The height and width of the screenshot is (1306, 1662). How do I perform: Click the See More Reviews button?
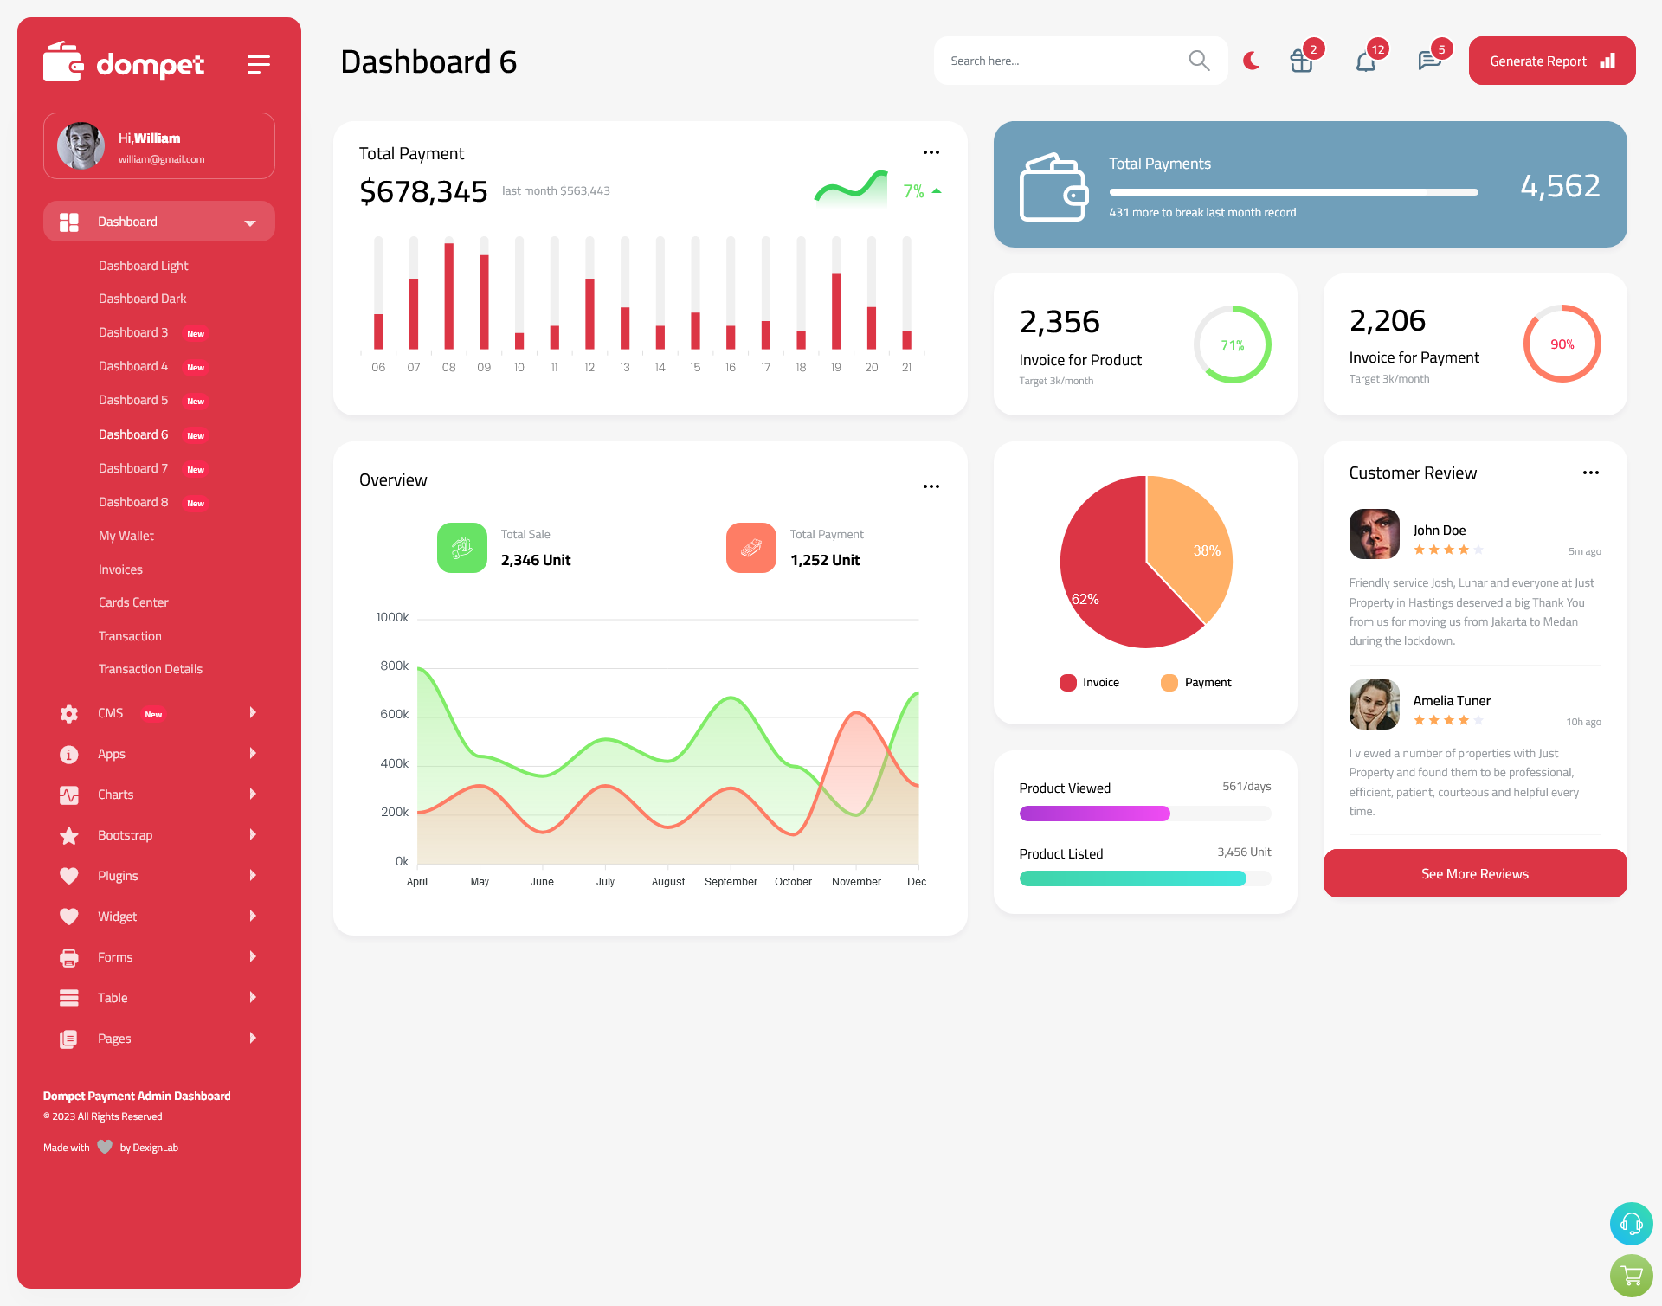[x=1474, y=873]
